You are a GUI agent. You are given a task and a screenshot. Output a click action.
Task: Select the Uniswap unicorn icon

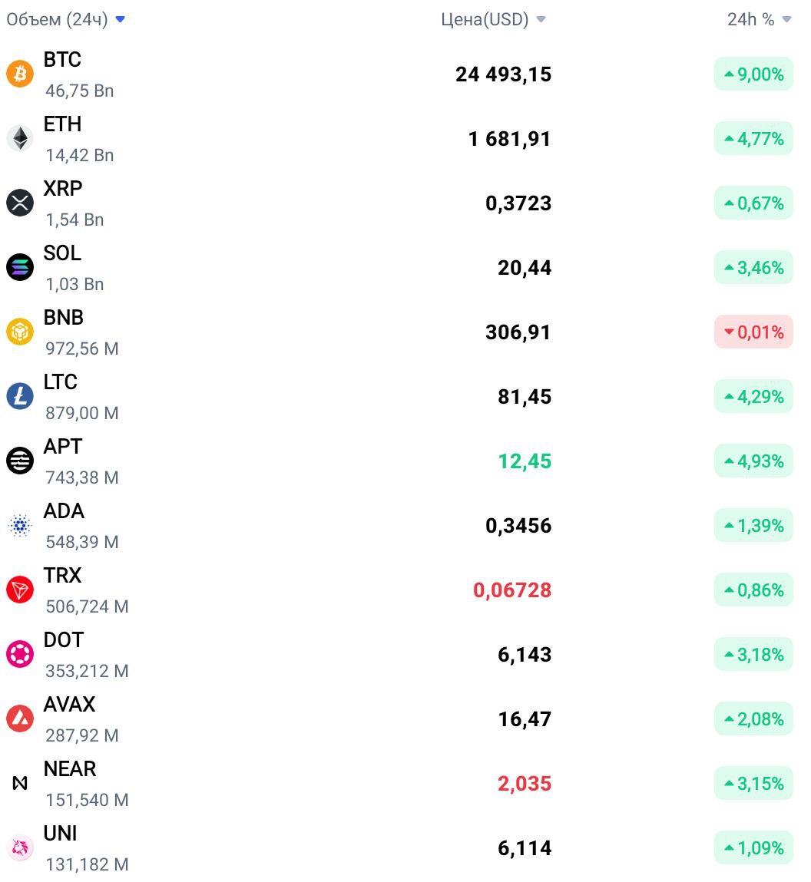pos(20,847)
